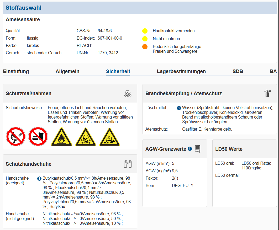Click the REACH label
This screenshot has height=230, width=279.
84,46
